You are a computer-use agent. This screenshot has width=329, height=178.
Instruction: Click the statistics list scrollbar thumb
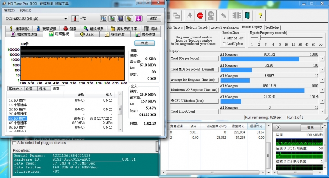click(x=120, y=110)
